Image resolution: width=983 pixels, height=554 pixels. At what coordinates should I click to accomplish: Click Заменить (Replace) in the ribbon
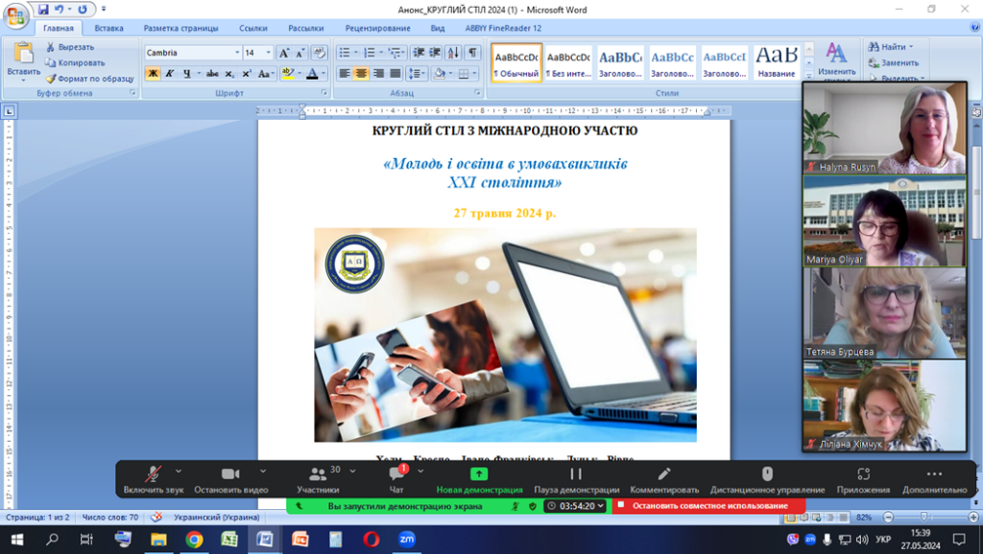coord(899,63)
